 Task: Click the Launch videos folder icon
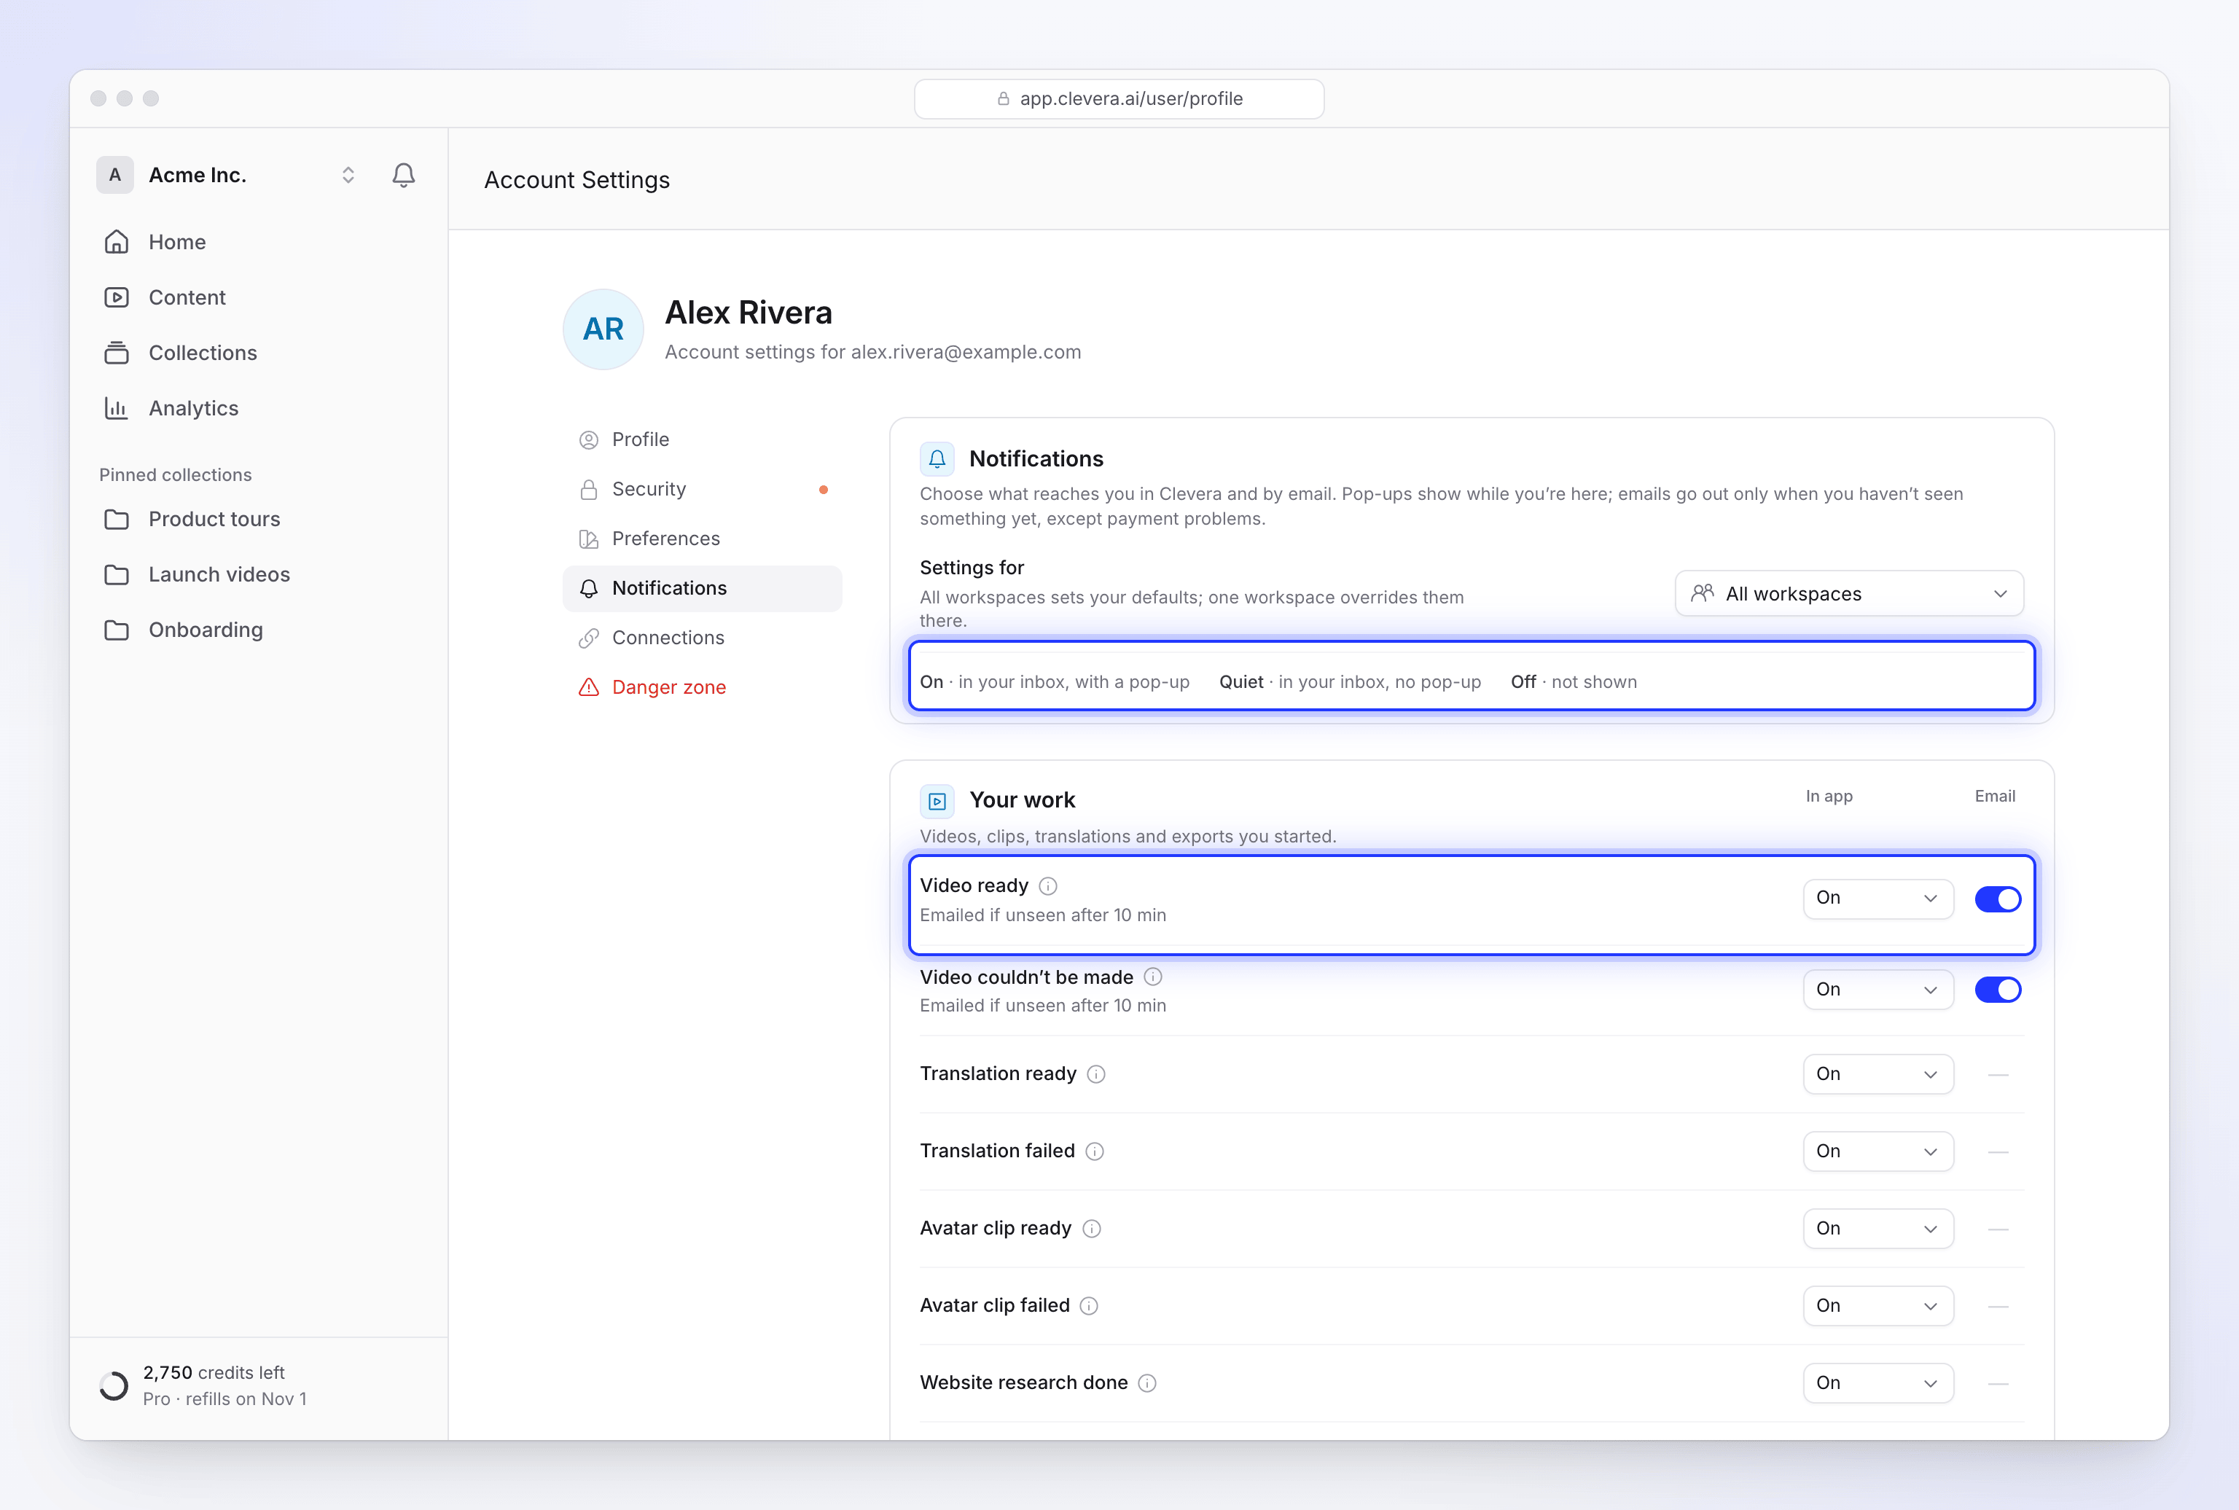[117, 575]
